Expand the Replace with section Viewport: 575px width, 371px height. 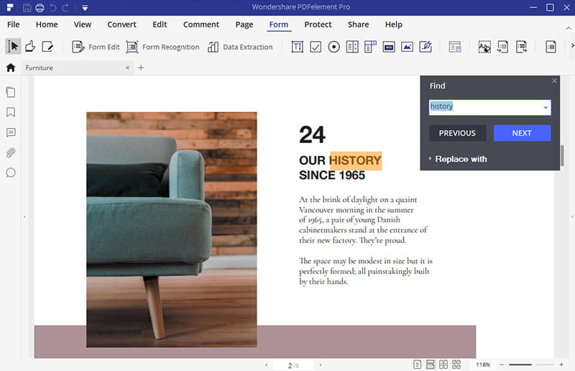(x=458, y=159)
